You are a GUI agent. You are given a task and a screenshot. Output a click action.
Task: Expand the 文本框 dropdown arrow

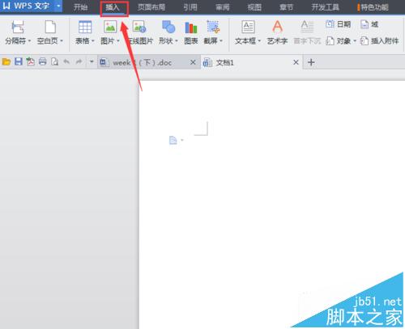pos(259,41)
